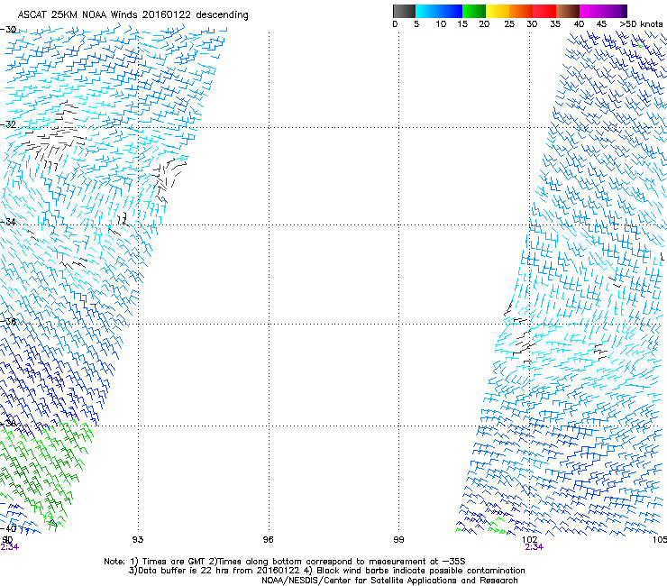Click the 'Data buffer is 22 hrs' note line

pos(326,571)
